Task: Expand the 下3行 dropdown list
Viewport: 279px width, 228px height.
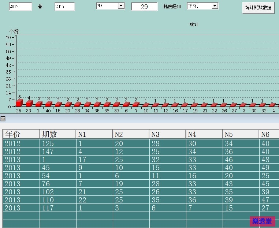Action: coord(215,6)
